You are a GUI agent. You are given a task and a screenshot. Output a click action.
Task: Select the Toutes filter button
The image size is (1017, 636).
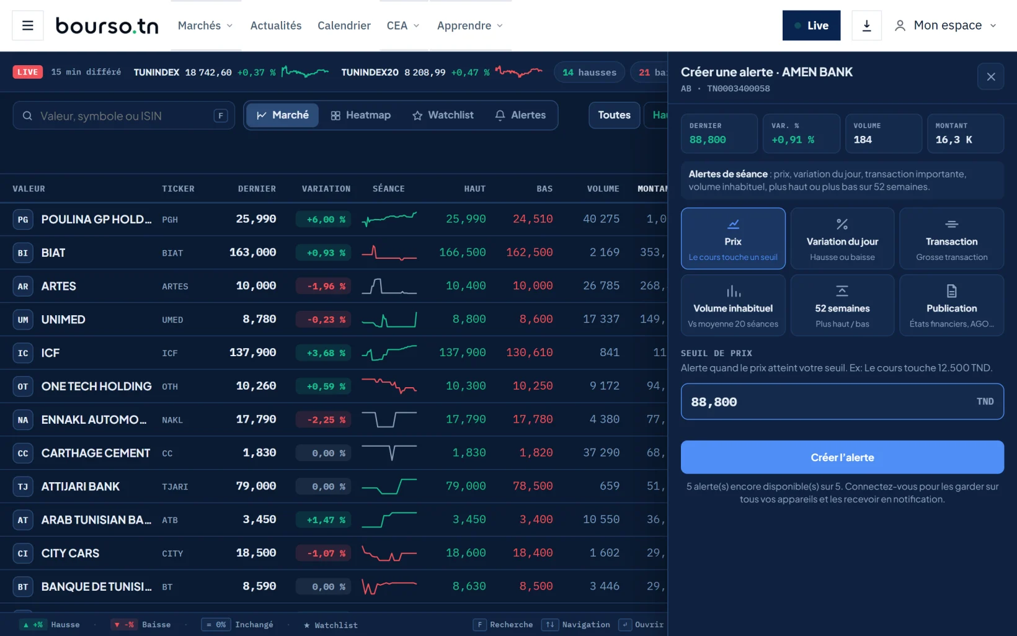pos(614,115)
